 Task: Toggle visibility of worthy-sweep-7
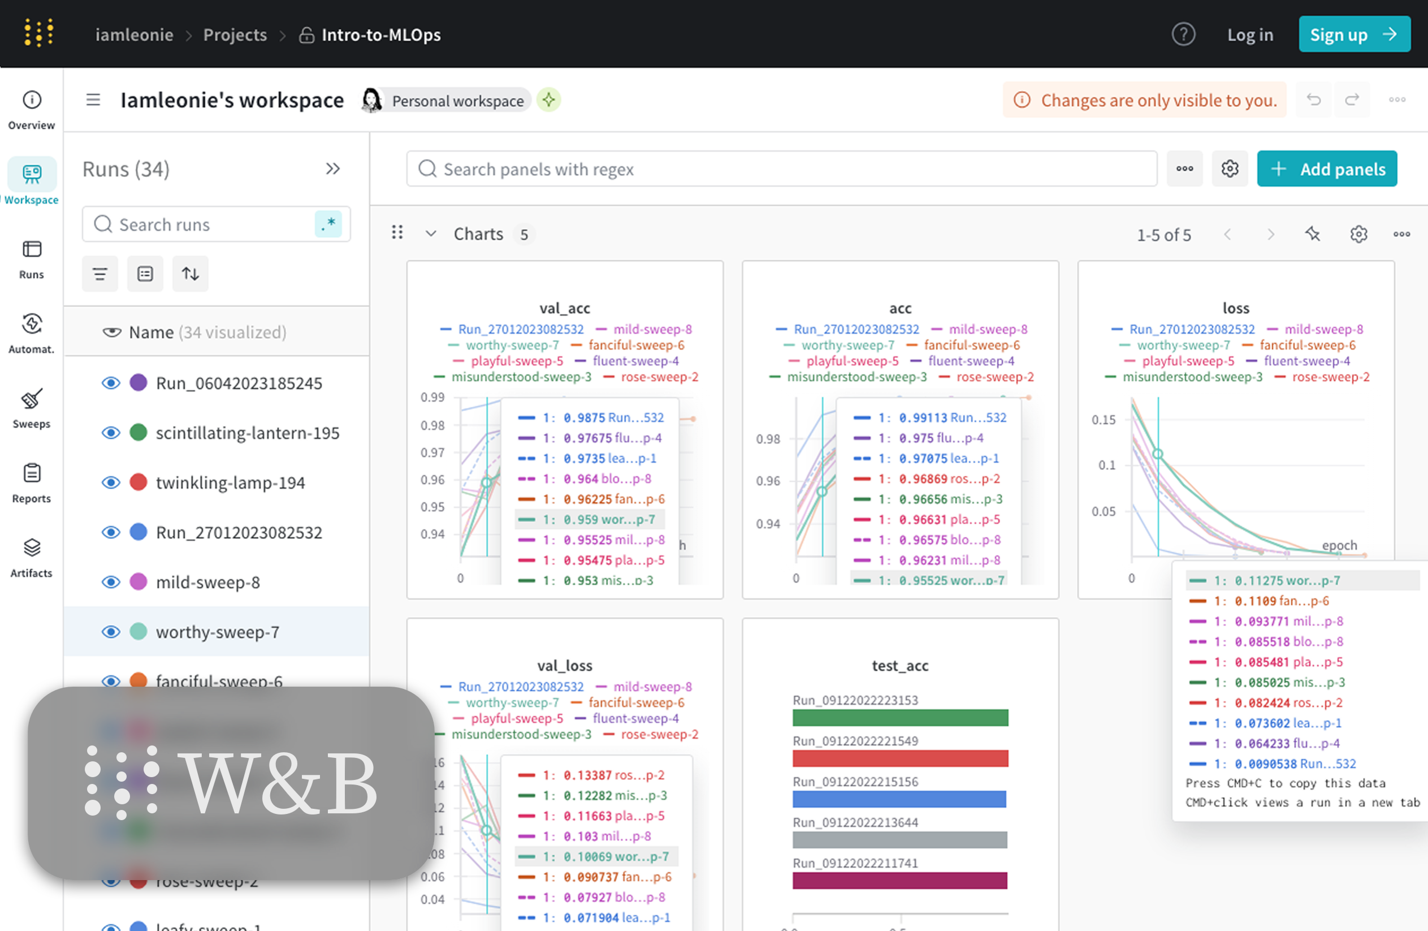(x=111, y=632)
